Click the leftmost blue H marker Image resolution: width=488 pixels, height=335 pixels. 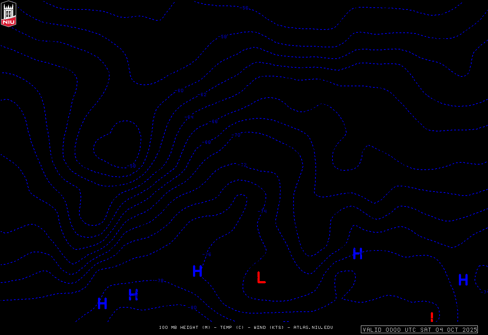[x=102, y=303]
